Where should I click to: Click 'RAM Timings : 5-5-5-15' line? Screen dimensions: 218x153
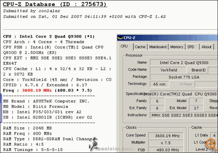33,150
